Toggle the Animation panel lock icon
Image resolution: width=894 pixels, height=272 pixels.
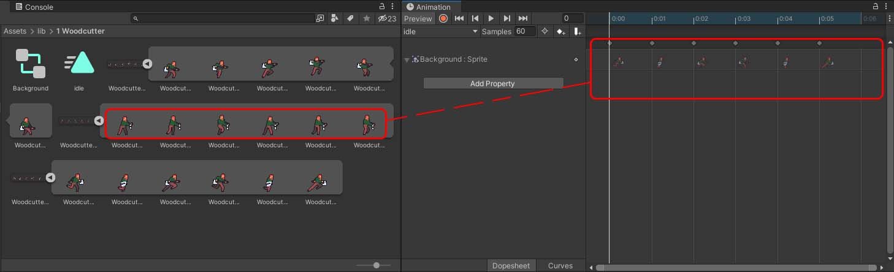click(x=876, y=6)
